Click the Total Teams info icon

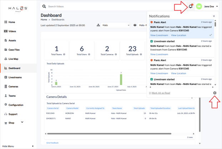pyautogui.click(x=64, y=54)
